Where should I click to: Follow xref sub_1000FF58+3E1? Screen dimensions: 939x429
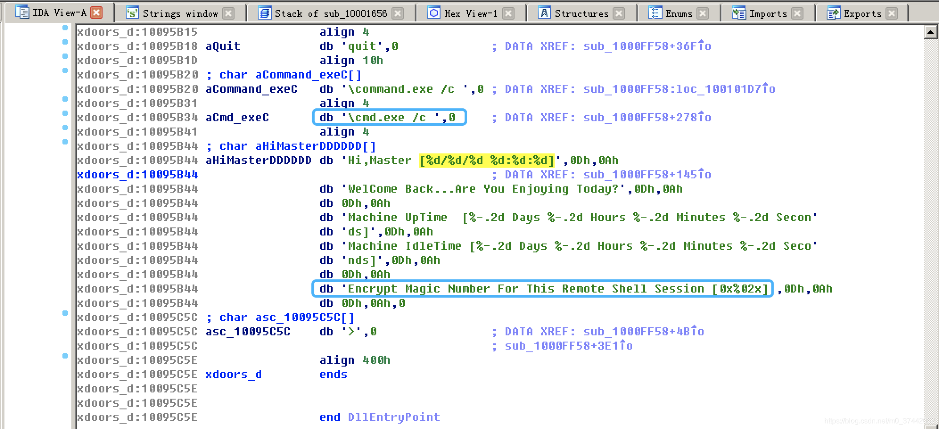[568, 346]
